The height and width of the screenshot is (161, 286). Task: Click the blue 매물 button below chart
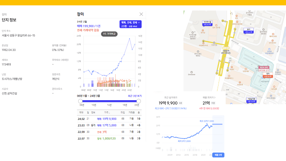click(x=218, y=155)
